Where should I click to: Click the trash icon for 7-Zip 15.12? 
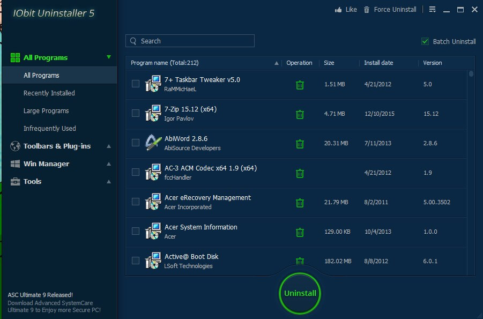pos(300,114)
